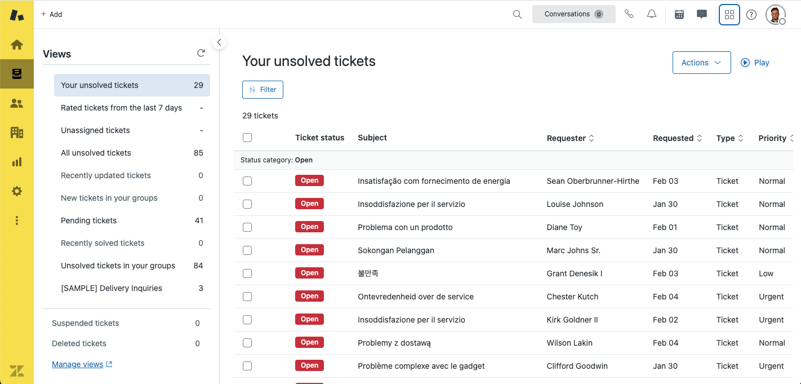Tick the select-all tickets checkbox
The image size is (801, 384).
[247, 138]
